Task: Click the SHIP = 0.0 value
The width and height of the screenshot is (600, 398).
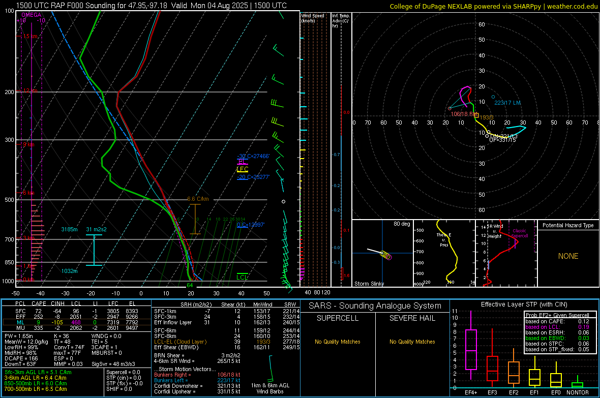Action: pos(119,389)
